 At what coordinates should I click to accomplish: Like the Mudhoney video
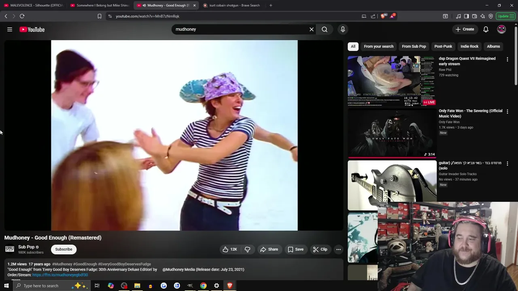[x=230, y=249]
